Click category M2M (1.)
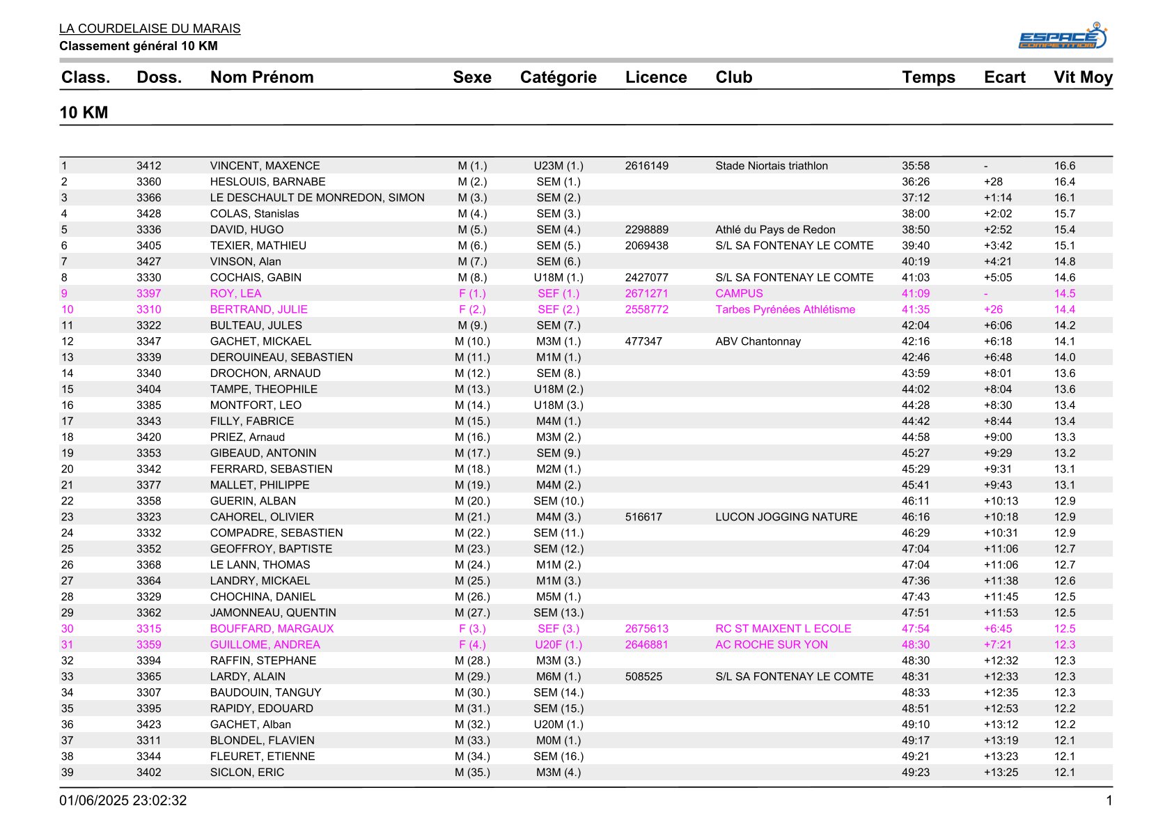1172x829 pixels. (x=558, y=470)
